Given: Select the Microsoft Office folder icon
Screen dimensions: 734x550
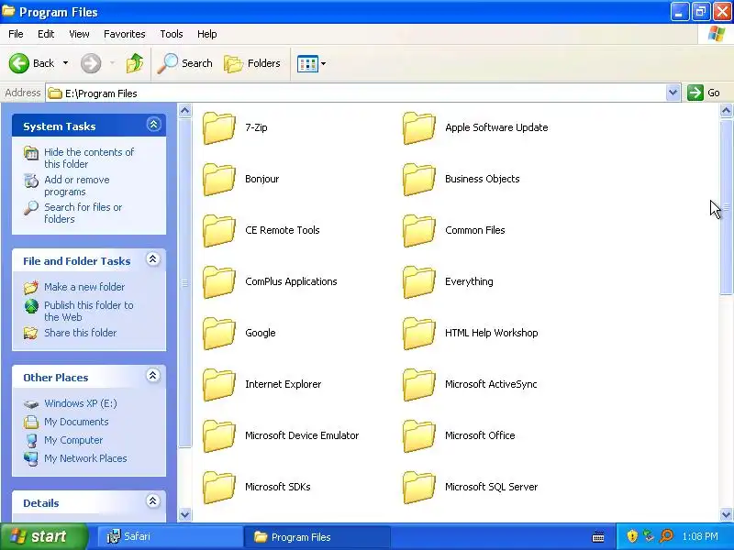Looking at the screenshot, I should pos(419,436).
